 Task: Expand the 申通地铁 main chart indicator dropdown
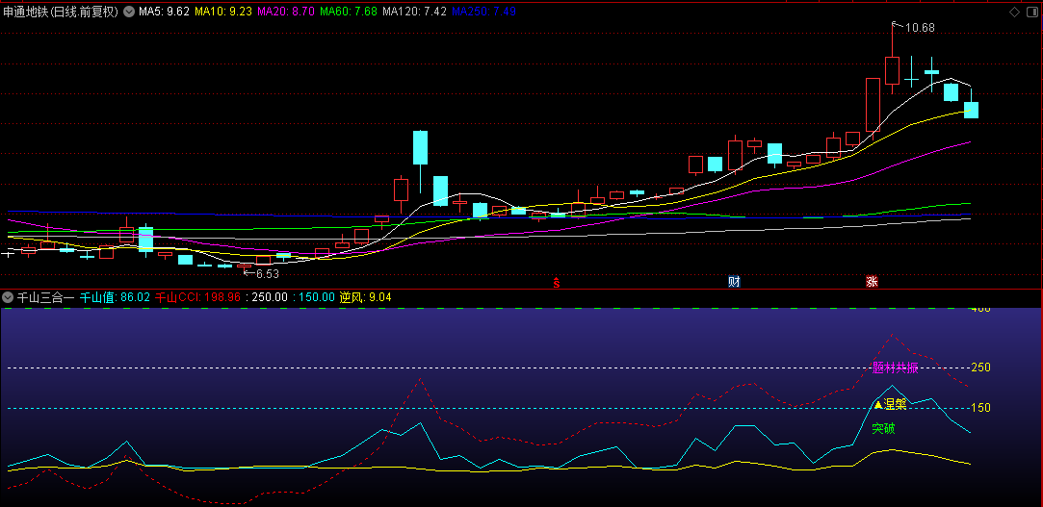tap(129, 12)
